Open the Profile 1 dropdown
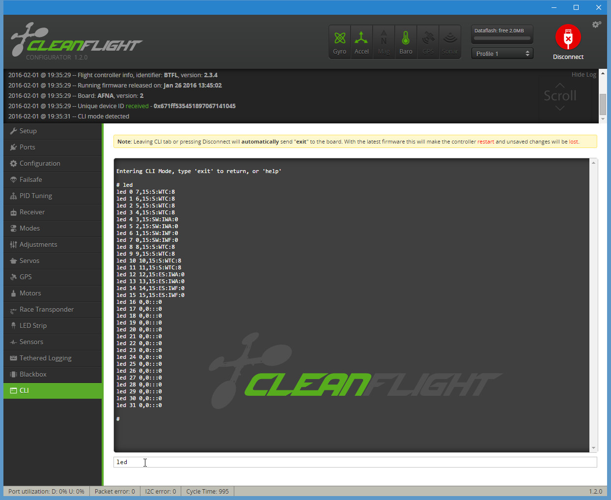The image size is (611, 500). pyautogui.click(x=502, y=54)
